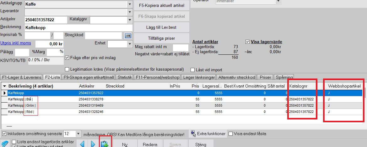Viewport: 367px width, 147px height.
Task: Click the Beskrivning text field
Action: [x=78, y=28]
